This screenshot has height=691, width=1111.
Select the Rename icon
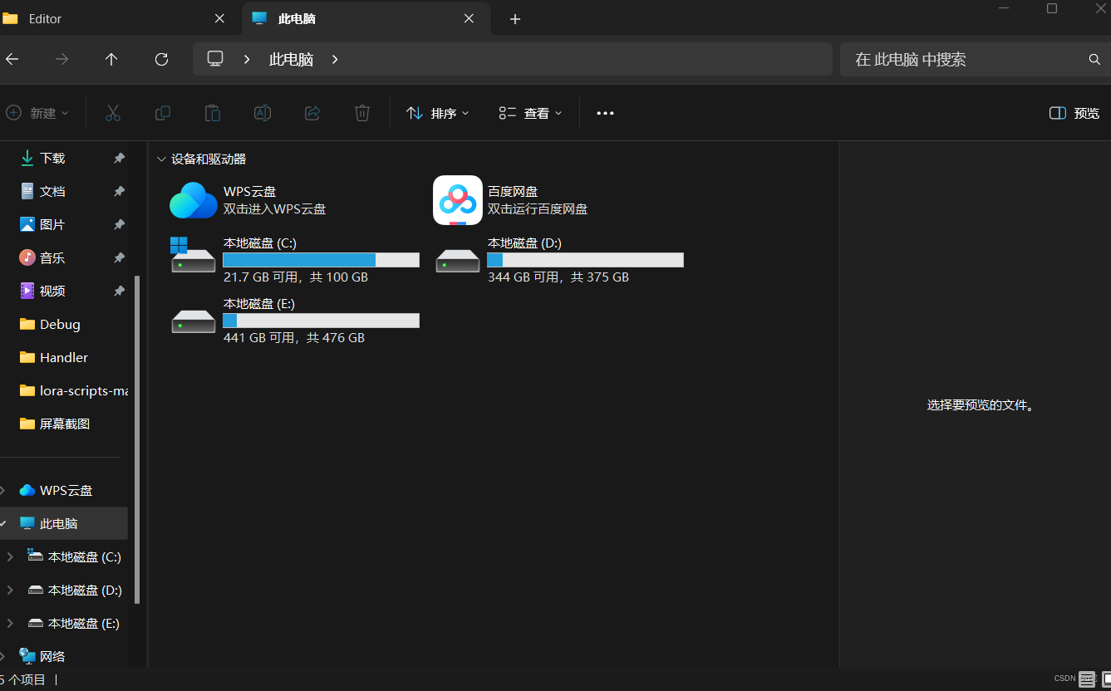point(262,113)
